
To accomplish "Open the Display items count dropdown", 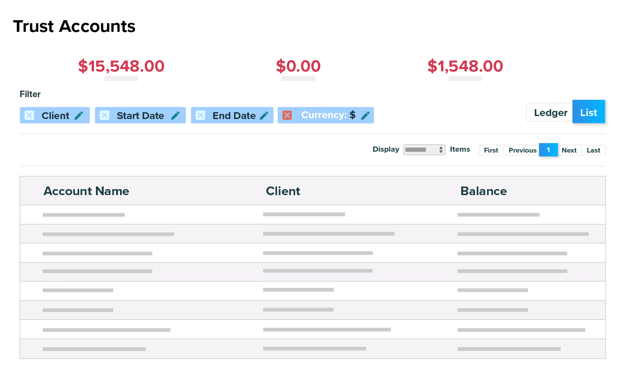I will pyautogui.click(x=424, y=150).
